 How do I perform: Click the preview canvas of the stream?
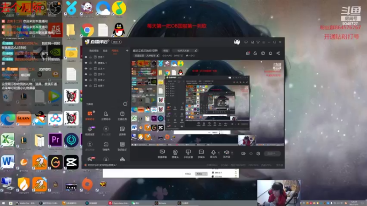point(207,103)
